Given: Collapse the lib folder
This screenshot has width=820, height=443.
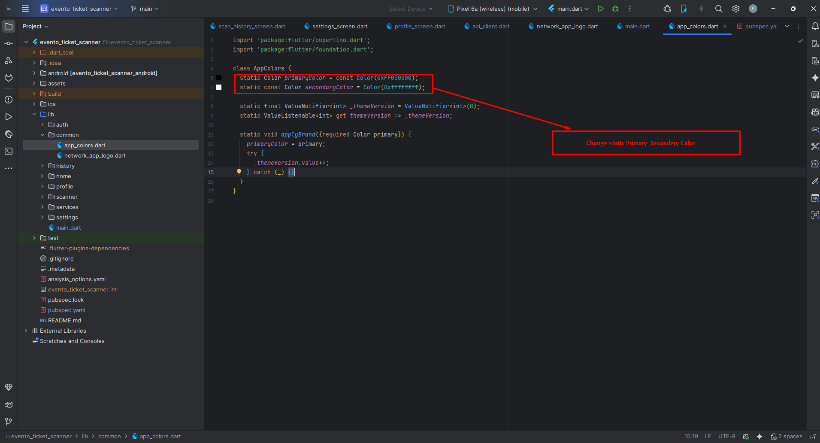Looking at the screenshot, I should tap(34, 114).
